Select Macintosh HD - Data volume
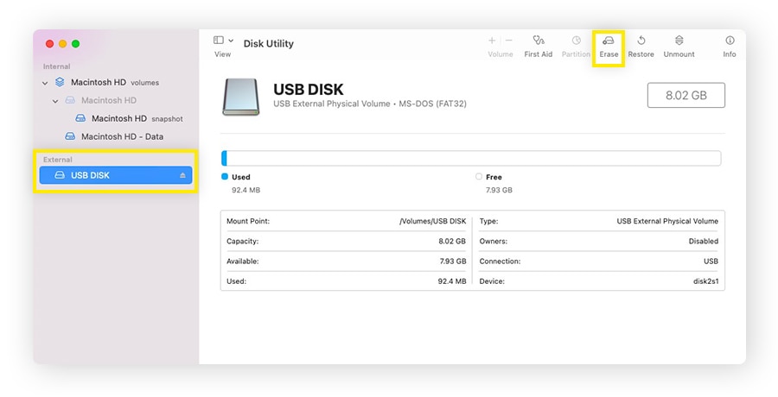This screenshot has width=778, height=397. pyautogui.click(x=115, y=136)
